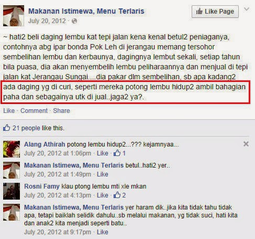Hide Alang Athirah's comment with X
This screenshot has width=255, height=239.
246,144
